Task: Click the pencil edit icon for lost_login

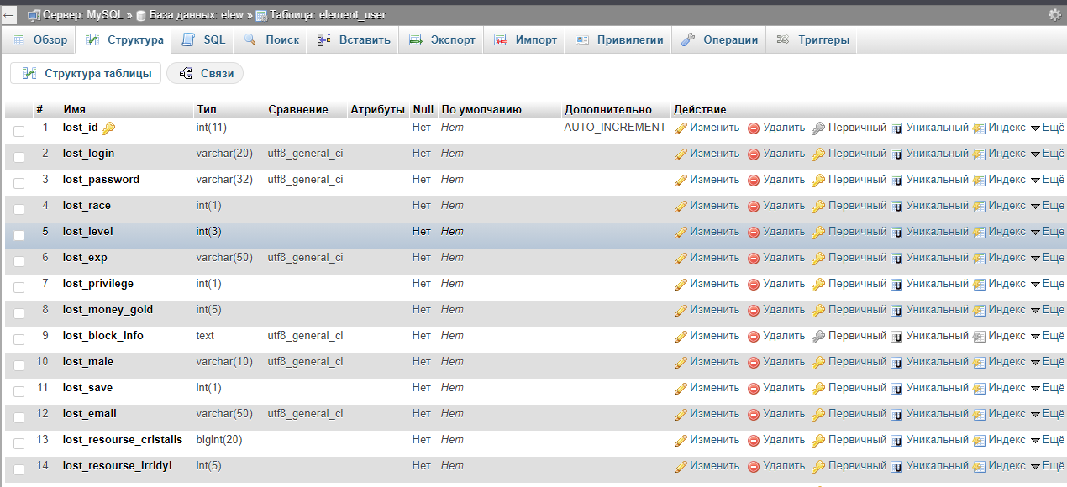Action: click(681, 154)
